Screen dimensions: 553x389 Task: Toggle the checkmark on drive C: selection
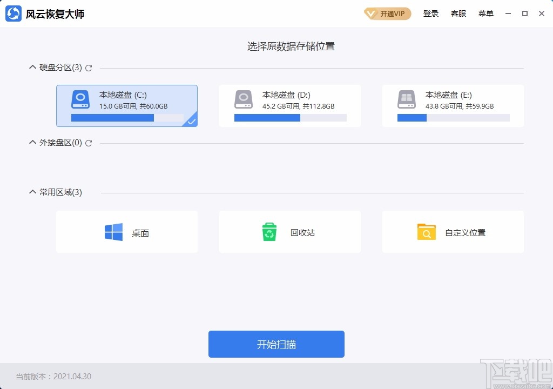(191, 122)
